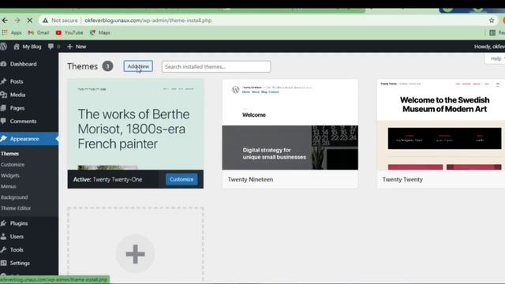Screen dimensions: 505x284
Task: Click the Tools wrench icon
Action: tap(3, 249)
